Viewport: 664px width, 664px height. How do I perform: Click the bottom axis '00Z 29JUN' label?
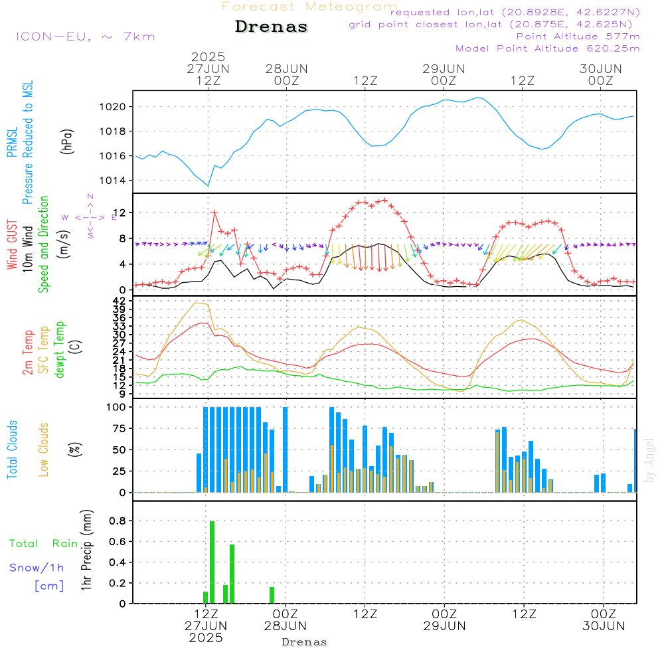(445, 620)
